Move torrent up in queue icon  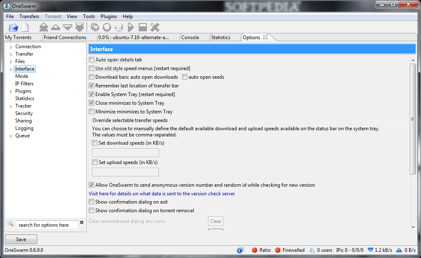coord(56,27)
